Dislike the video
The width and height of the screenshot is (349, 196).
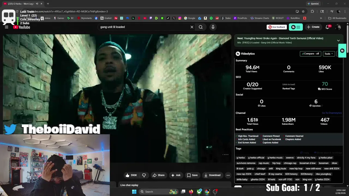(144, 175)
